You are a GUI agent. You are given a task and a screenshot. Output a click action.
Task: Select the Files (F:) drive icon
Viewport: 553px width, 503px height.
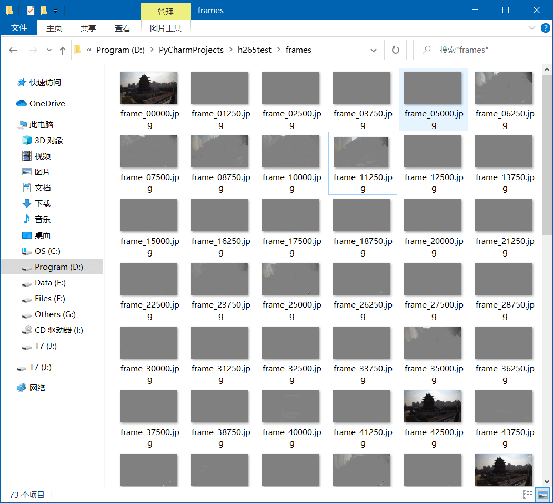tap(27, 299)
